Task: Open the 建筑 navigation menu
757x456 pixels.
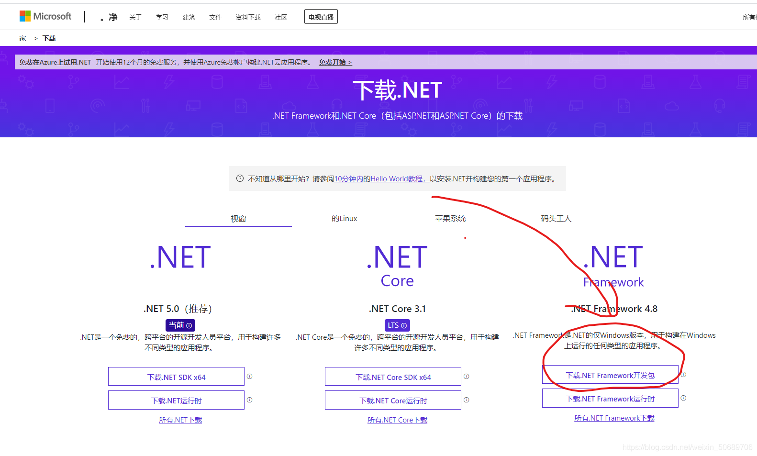Action: pos(189,17)
